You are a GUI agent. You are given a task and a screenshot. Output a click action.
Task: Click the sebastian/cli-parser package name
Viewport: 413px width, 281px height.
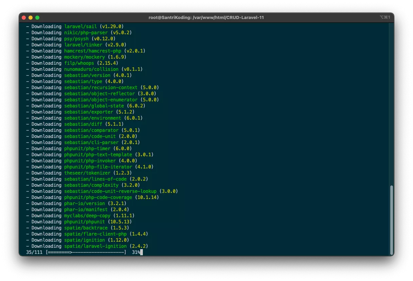(91, 142)
